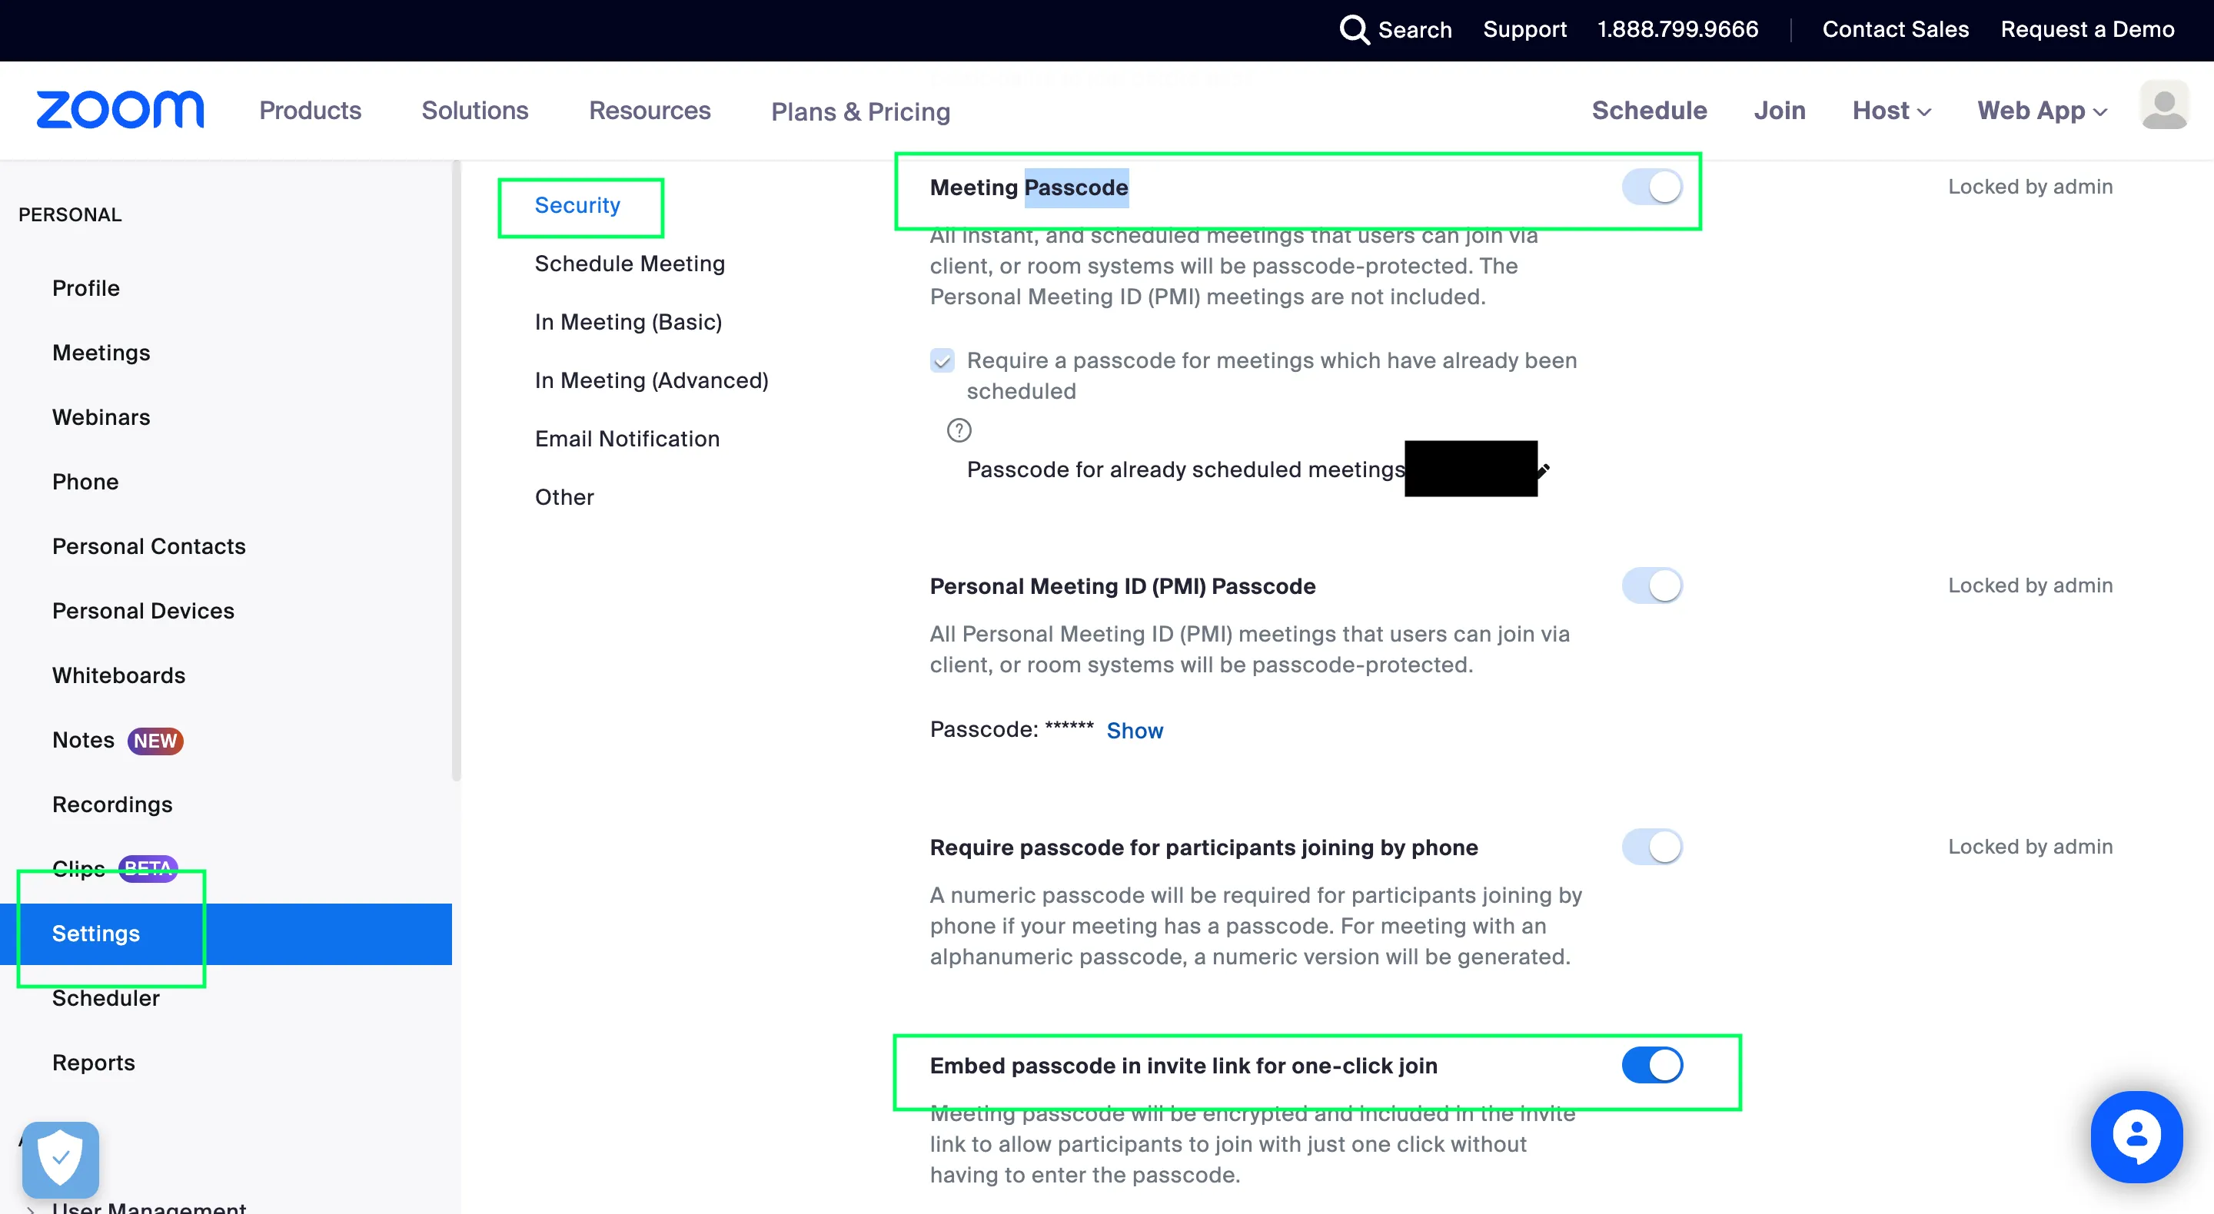The height and width of the screenshot is (1214, 2214).
Task: Click the pencil edit icon beside passcode
Action: pos(1544,470)
